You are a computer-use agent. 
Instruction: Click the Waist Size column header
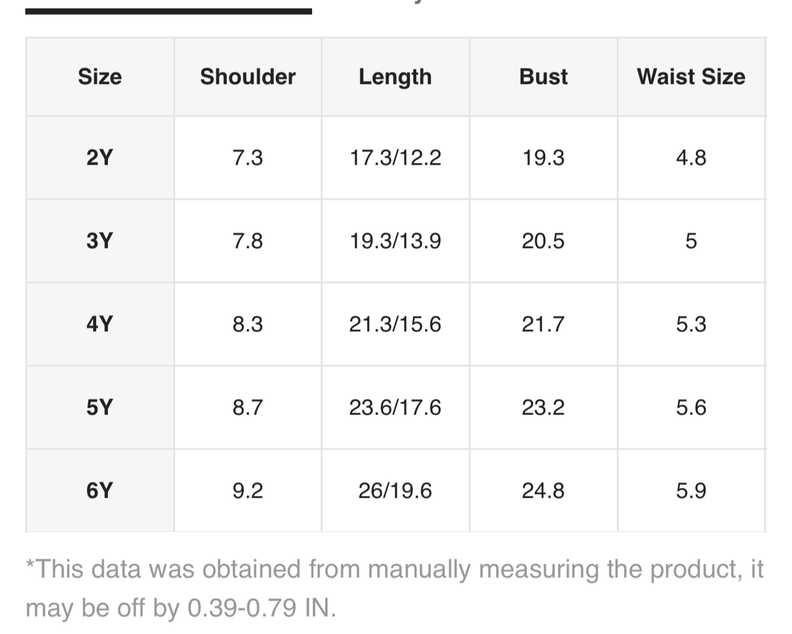(x=691, y=76)
